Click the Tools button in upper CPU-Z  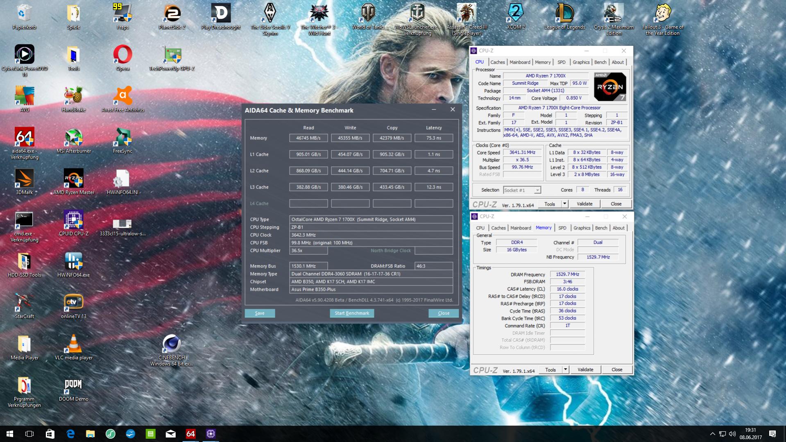(x=550, y=204)
